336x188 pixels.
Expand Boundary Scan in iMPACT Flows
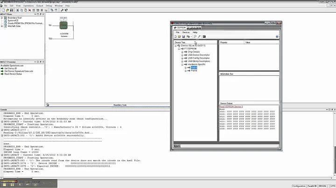click(2, 18)
